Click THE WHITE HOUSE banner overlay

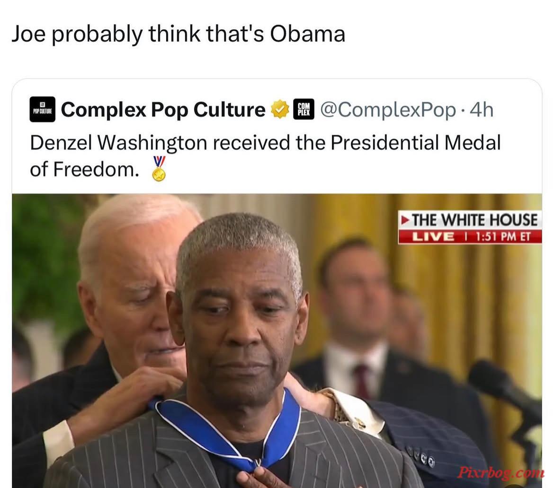pyautogui.click(x=470, y=219)
